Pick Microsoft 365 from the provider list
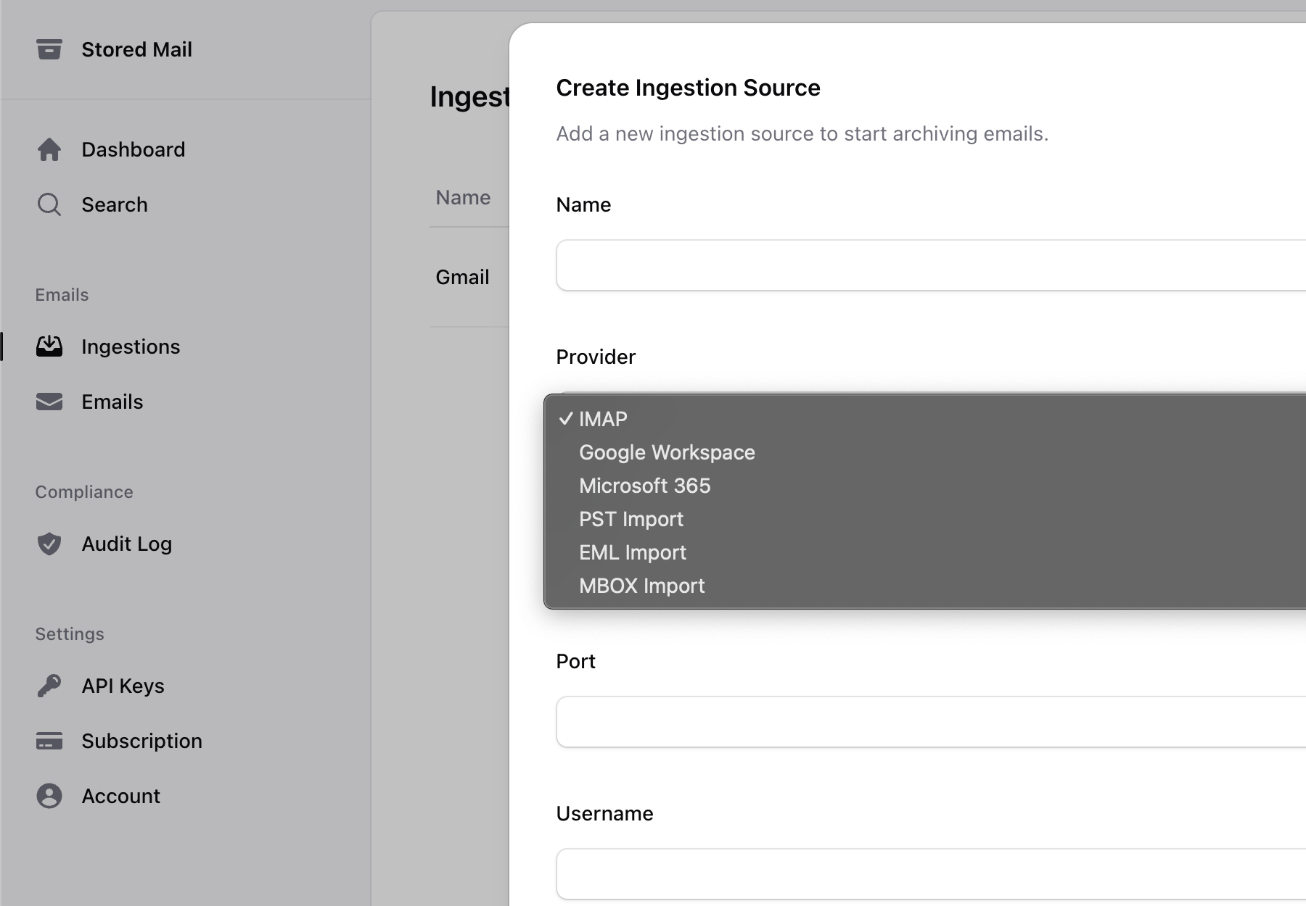Screen dimensions: 1306x906 pos(644,486)
